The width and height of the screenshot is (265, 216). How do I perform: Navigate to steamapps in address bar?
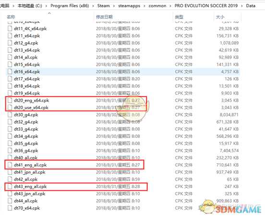coord(129,6)
